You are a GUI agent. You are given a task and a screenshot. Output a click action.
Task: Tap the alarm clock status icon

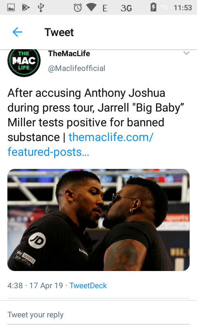(x=78, y=8)
